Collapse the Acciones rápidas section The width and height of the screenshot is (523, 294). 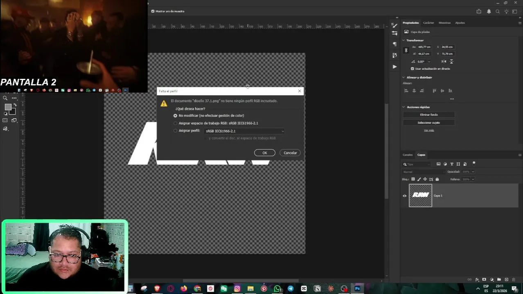[404, 107]
